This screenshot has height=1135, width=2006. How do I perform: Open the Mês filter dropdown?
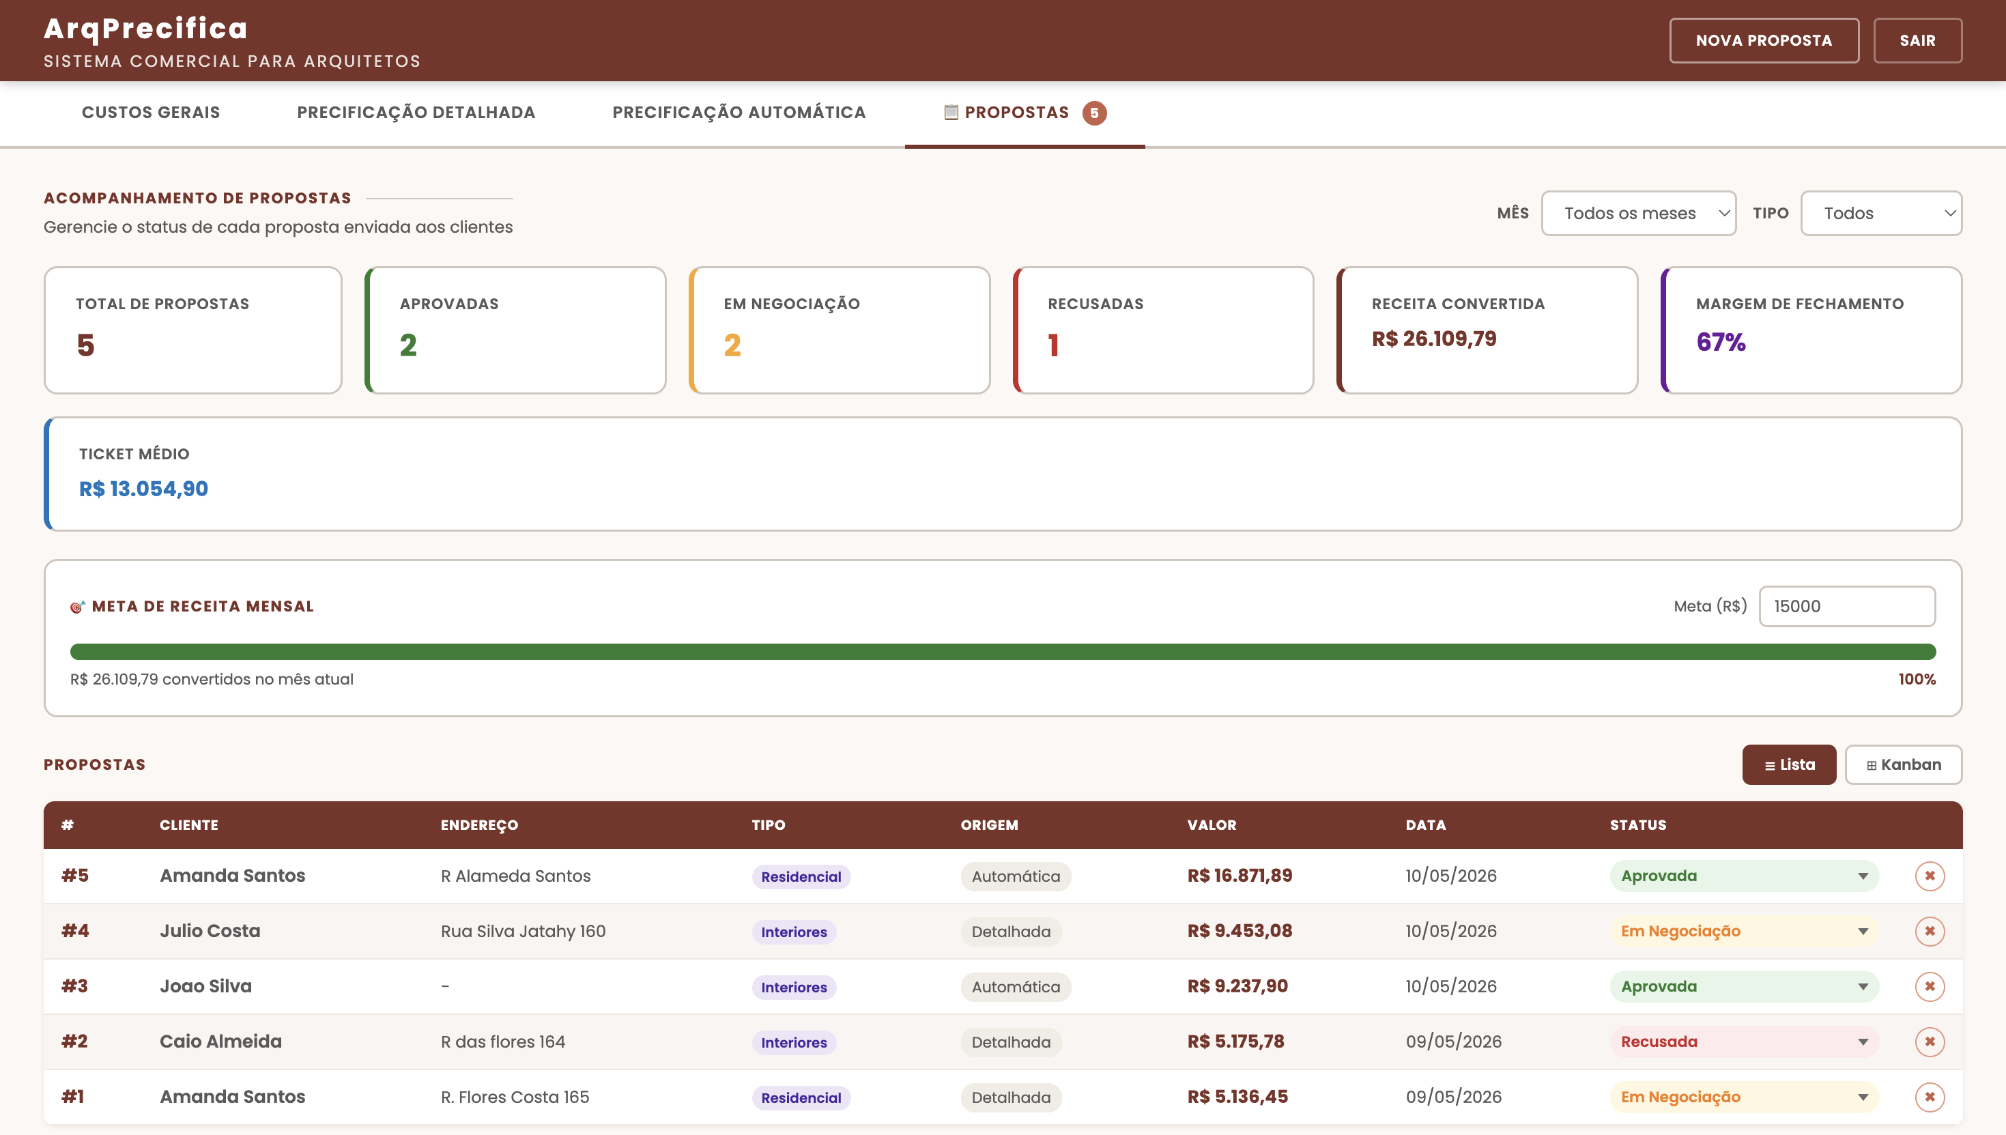pos(1638,213)
